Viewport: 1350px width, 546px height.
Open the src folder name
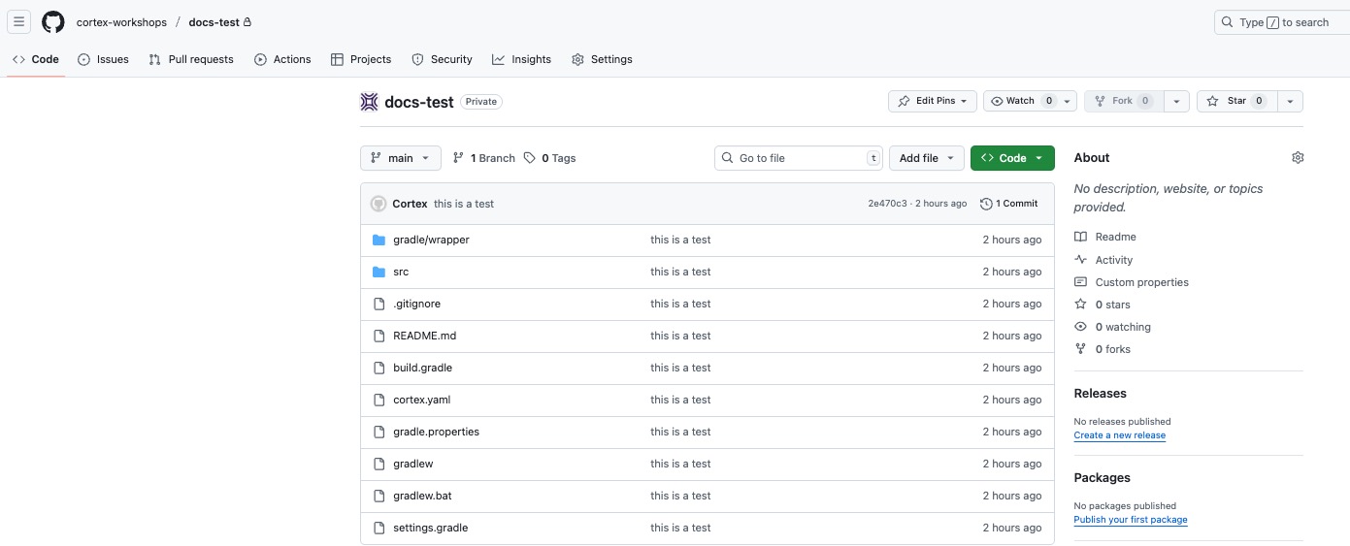pos(401,272)
